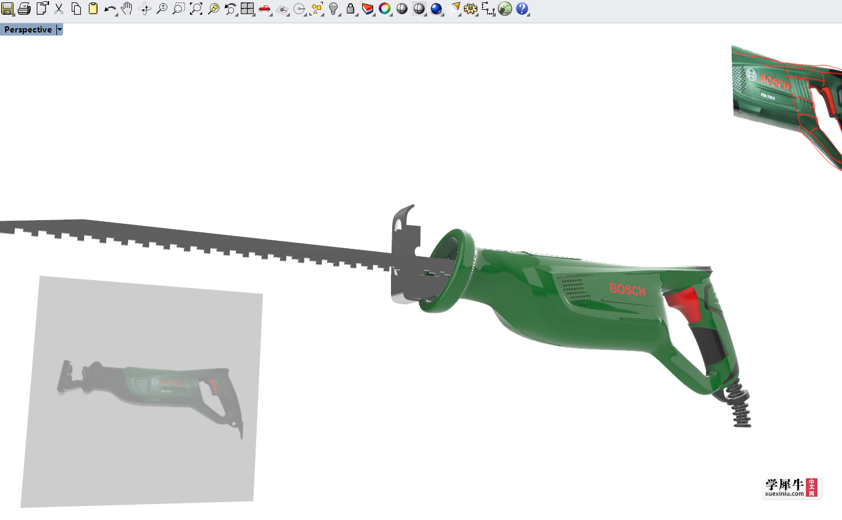Image resolution: width=842 pixels, height=520 pixels.
Task: Click the orange spotlight cone icon
Action: [455, 9]
